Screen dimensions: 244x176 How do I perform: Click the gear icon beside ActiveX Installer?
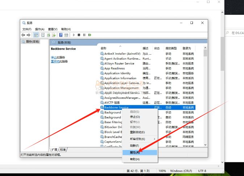pyautogui.click(x=102, y=54)
